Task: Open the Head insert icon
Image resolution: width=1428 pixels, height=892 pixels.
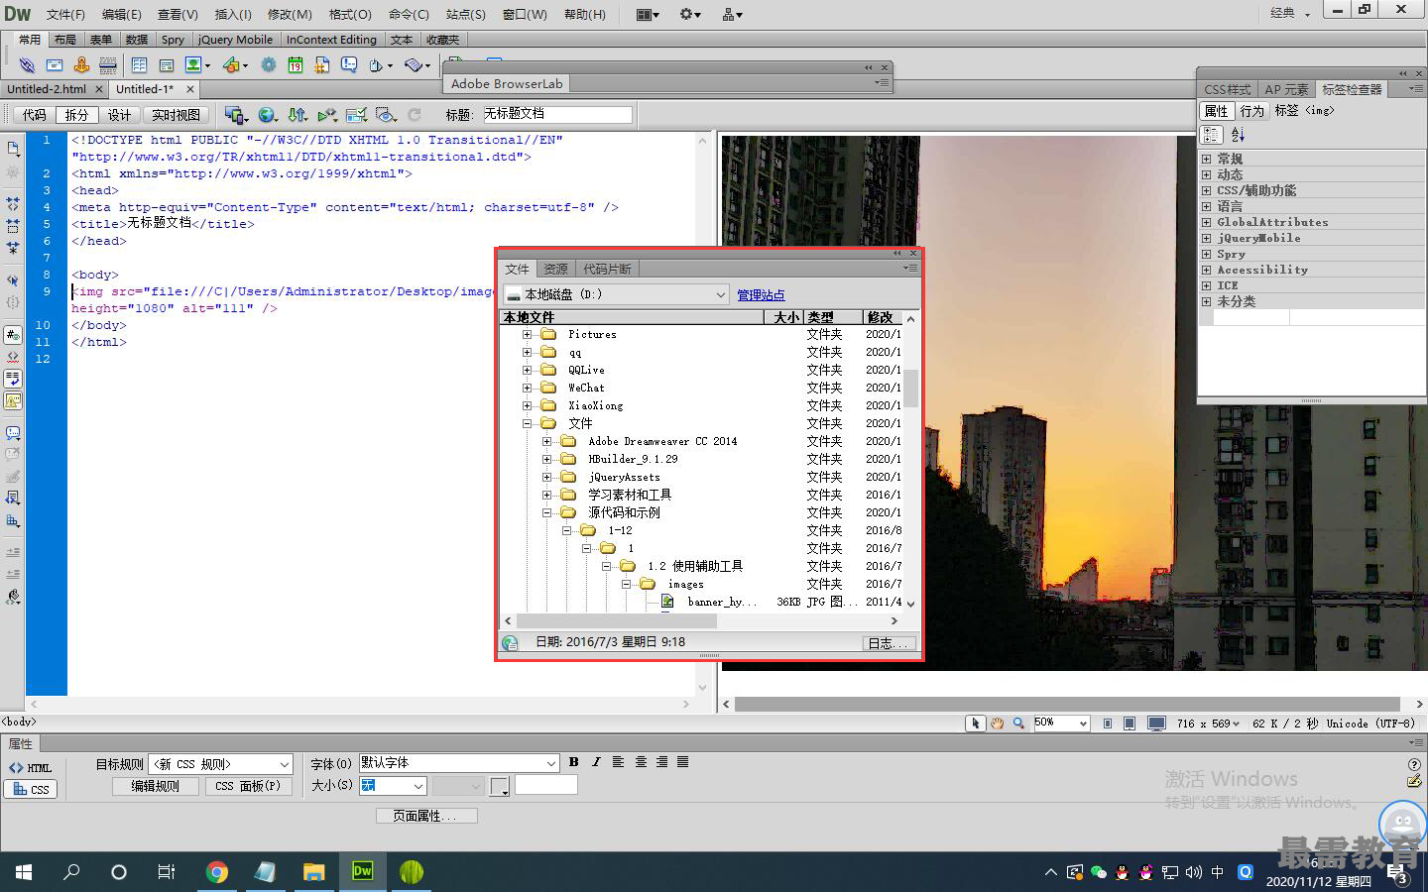Action: pyautogui.click(x=380, y=64)
